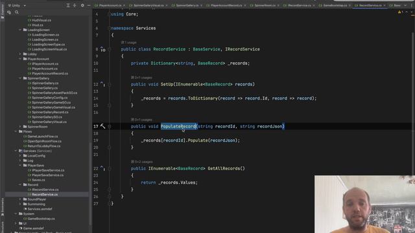Switch to the SpinnerRoom.cs tab
The height and width of the screenshot is (233, 415).
click(x=265, y=5)
